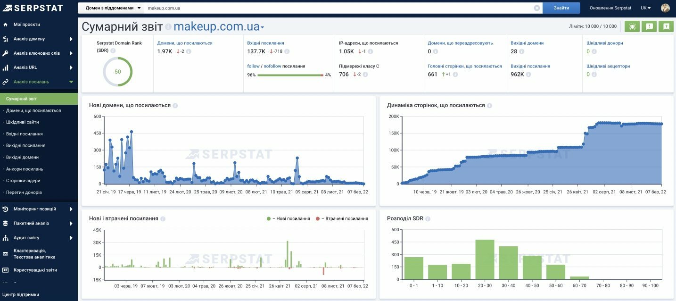Click the home icon beside Мої проекти
The width and height of the screenshot is (676, 301).
[5, 25]
